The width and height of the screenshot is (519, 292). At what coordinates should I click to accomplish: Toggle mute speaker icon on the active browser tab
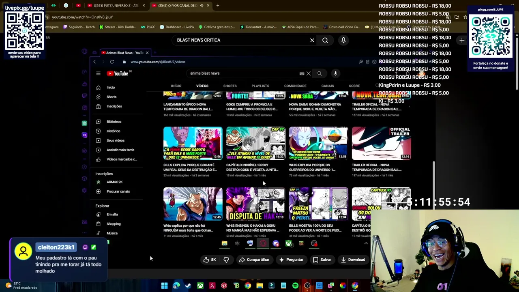point(202,6)
